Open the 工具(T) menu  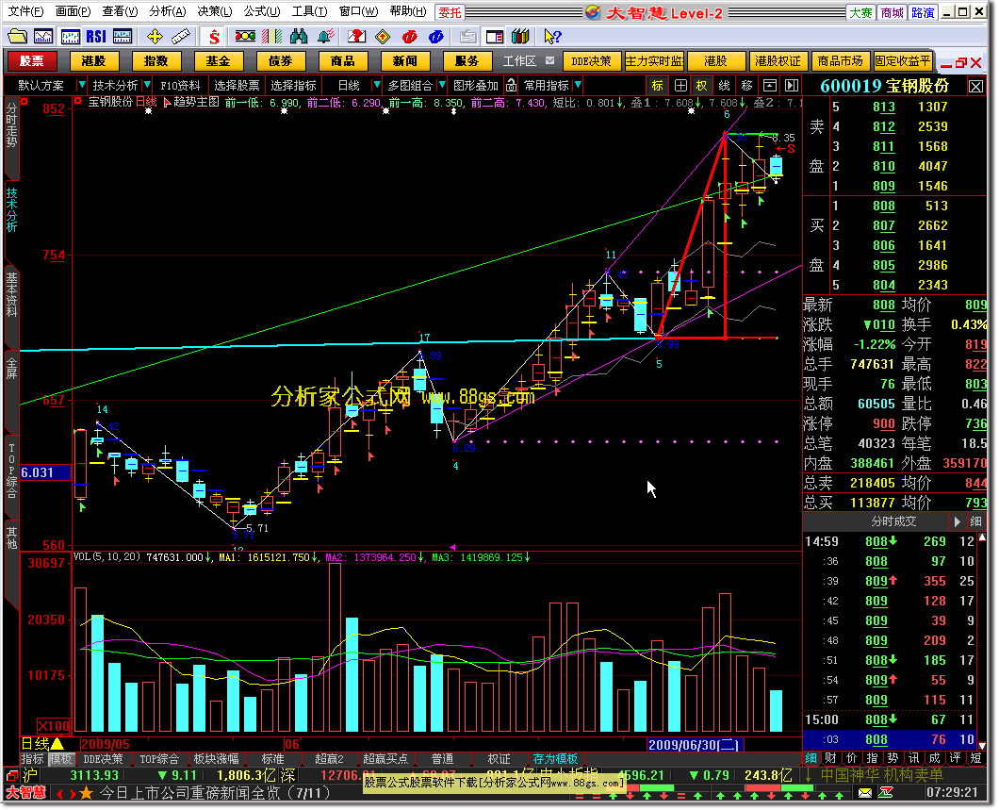tap(310, 11)
